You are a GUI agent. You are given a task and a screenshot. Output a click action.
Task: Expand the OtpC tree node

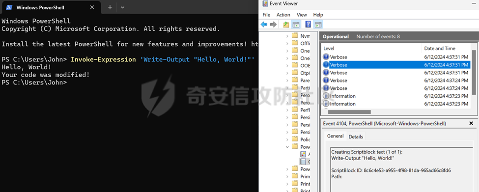pos(287,73)
